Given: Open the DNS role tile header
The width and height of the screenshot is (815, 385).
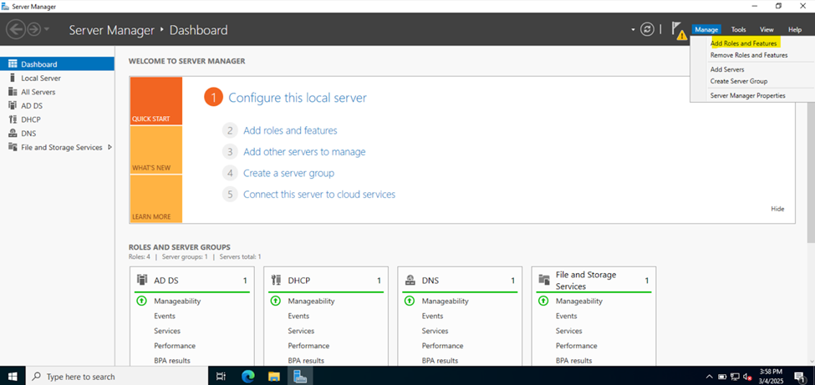Looking at the screenshot, I should tap(460, 281).
